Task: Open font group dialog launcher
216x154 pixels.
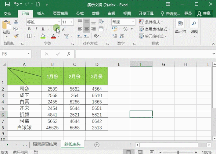Action: (x=73, y=44)
